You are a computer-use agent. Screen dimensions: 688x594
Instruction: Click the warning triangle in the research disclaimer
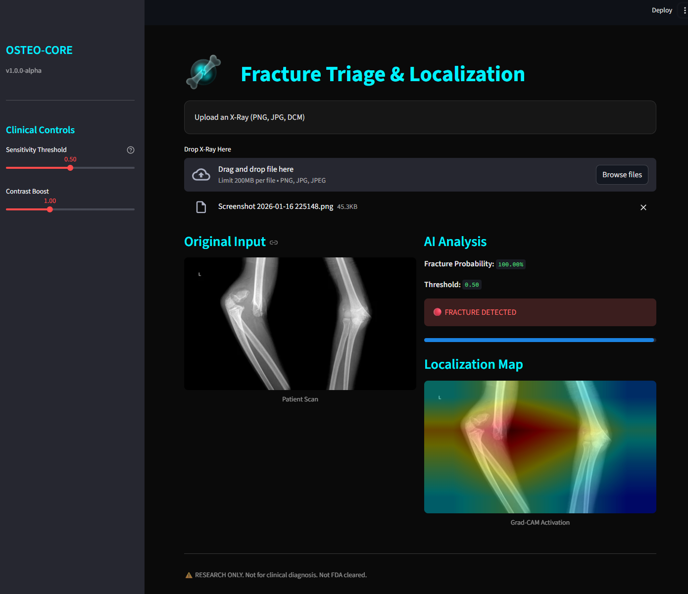(x=189, y=575)
